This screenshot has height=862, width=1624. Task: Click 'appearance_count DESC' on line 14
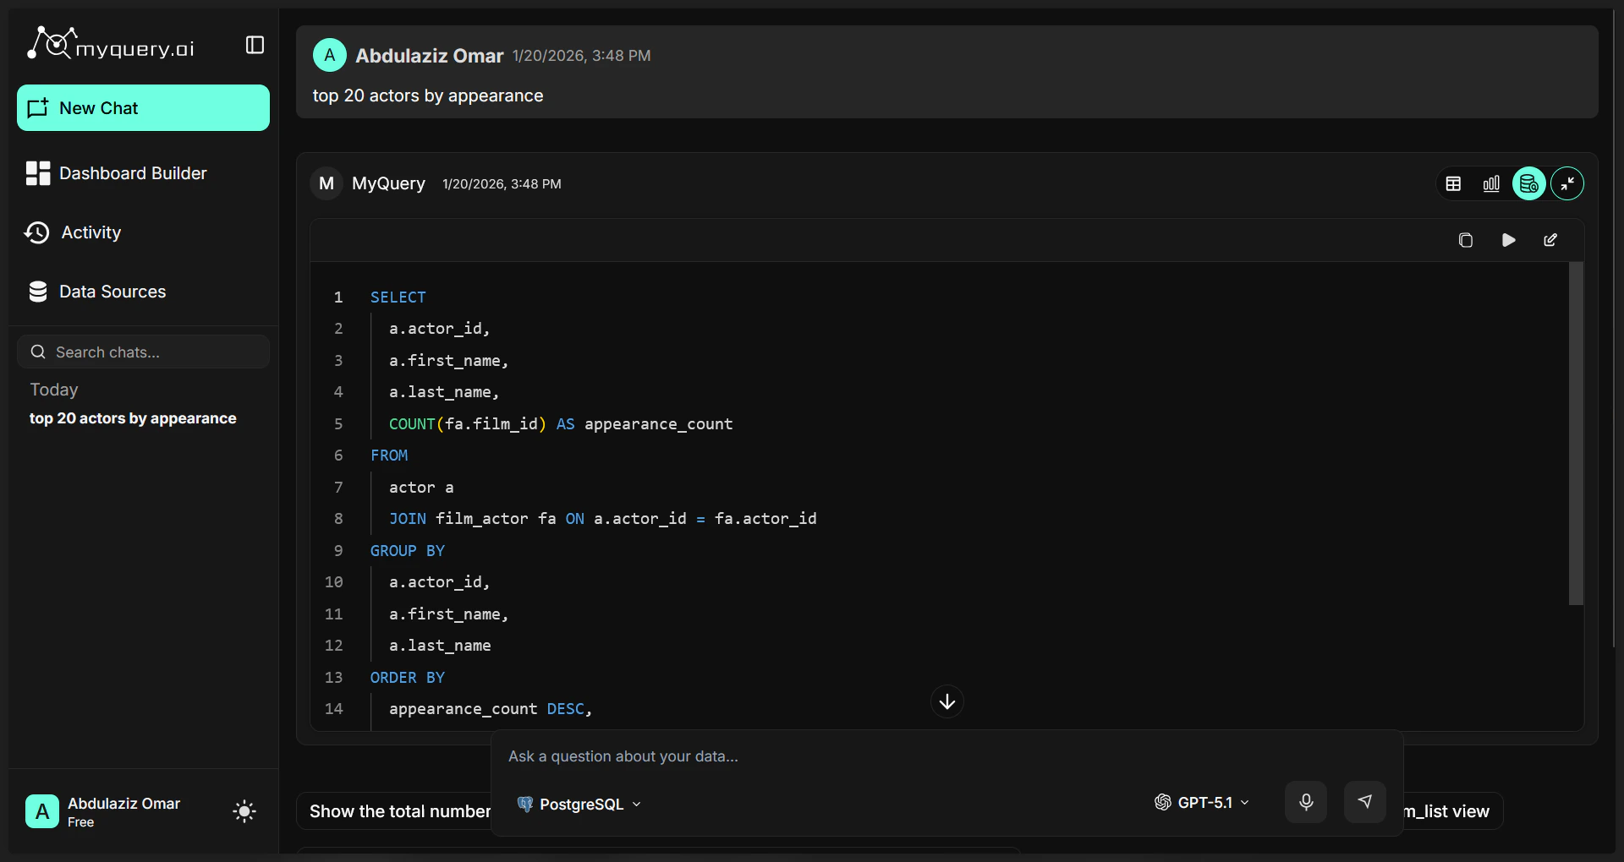486,709
